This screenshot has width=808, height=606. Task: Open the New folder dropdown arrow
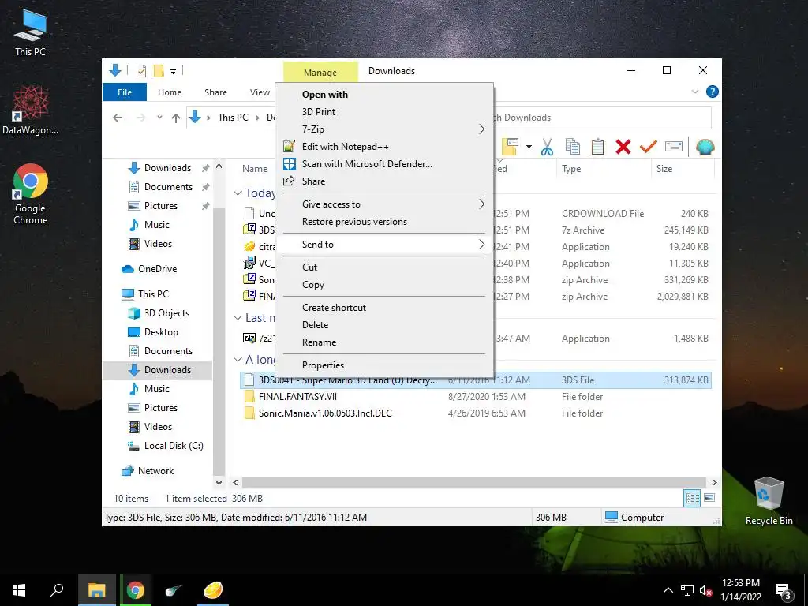click(529, 147)
